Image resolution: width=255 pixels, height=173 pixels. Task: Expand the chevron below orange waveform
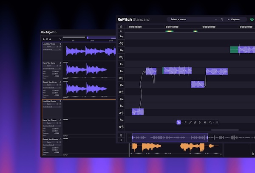tap(221, 155)
